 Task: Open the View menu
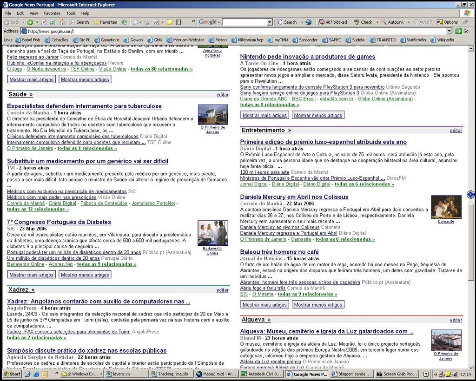[33, 13]
